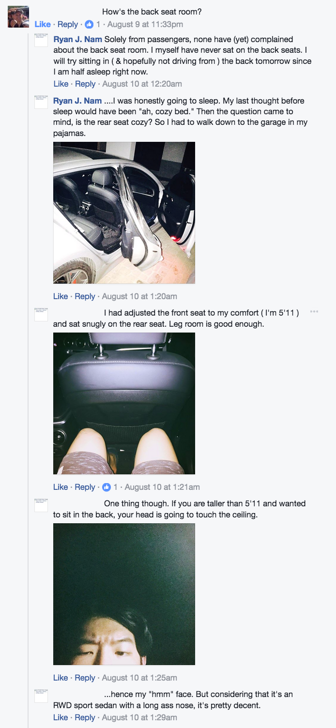
Task: Click the avatar beside the "hmm" face comment
Action: 41,696
